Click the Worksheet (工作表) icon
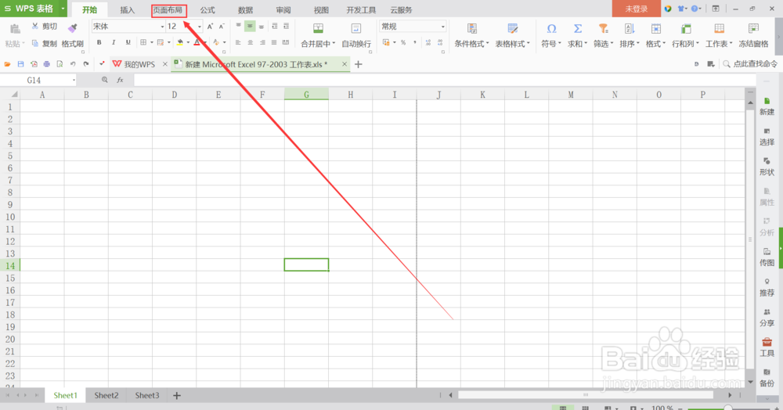783x410 pixels. coord(719,28)
